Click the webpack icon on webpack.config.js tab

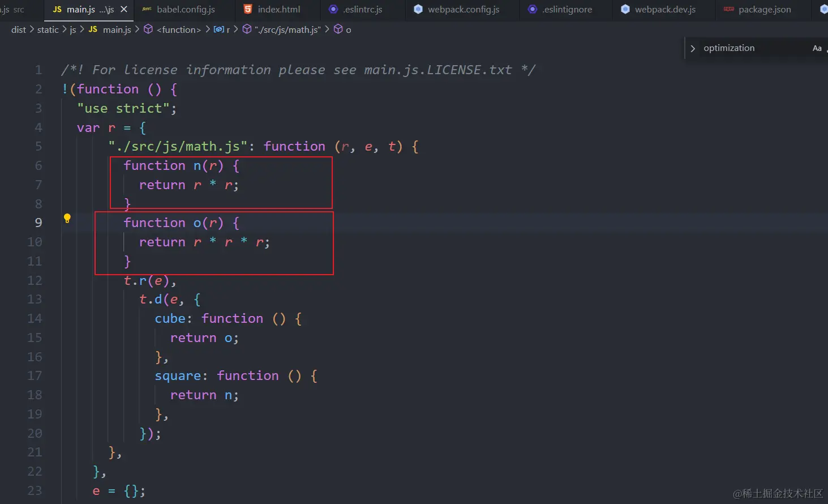point(418,9)
